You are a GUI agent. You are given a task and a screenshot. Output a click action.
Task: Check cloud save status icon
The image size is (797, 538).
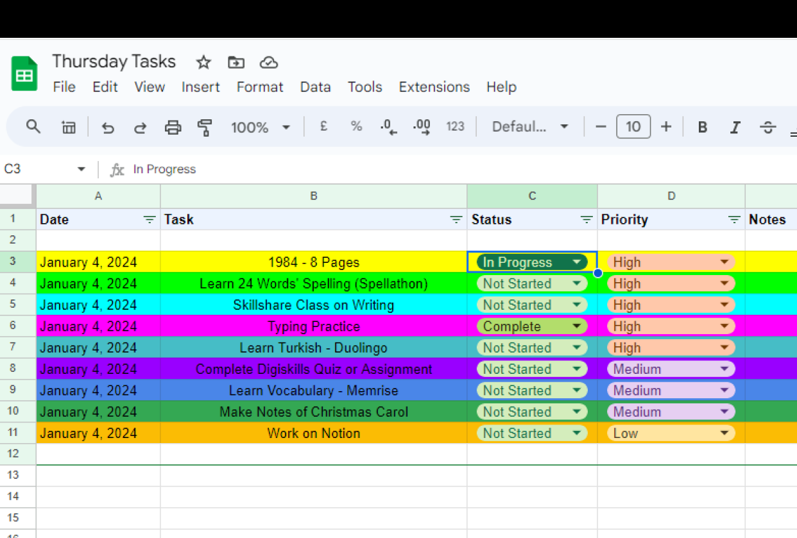[x=269, y=62]
